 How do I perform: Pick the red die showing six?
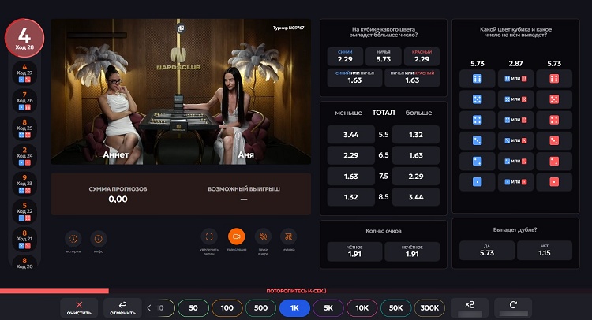click(554, 79)
